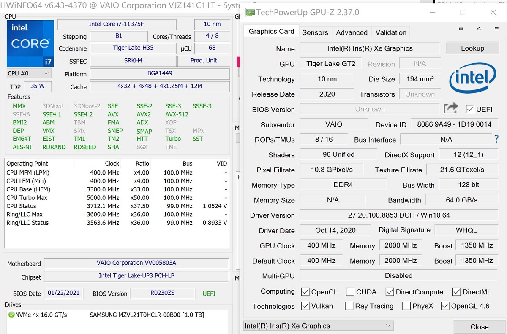This screenshot has width=507, height=334.
Task: Toggle the Vulkan checkbox
Action: pyautogui.click(x=305, y=306)
